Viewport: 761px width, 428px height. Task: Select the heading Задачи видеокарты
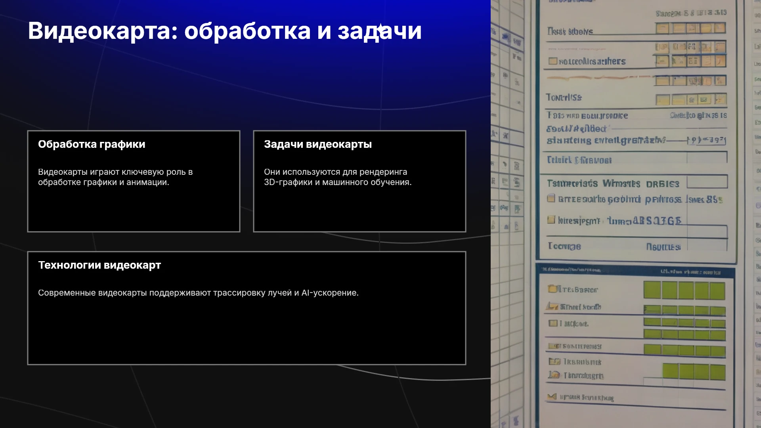tap(318, 144)
